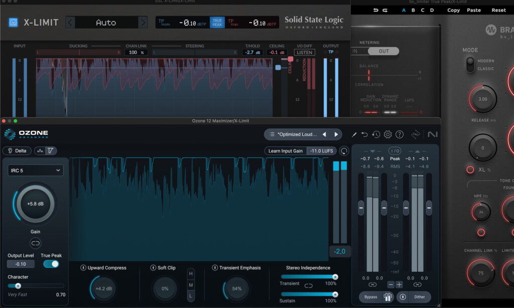The image size is (514, 308).
Task: Click the Ozone Advanced logo
Action: click(26, 134)
